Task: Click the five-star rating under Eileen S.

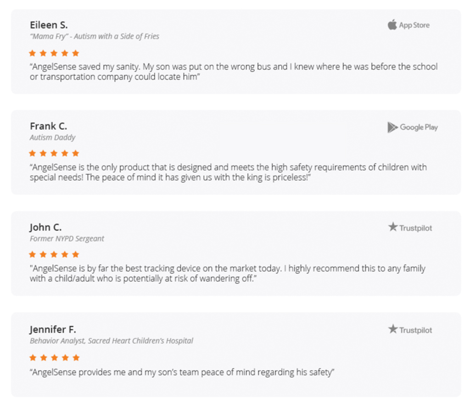Action: click(54, 53)
